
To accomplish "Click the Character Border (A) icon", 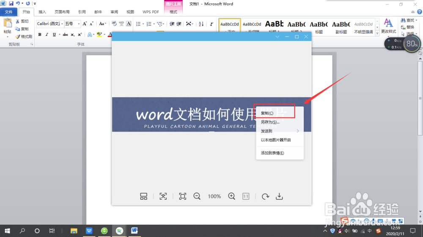I will pyautogui.click(x=129, y=24).
